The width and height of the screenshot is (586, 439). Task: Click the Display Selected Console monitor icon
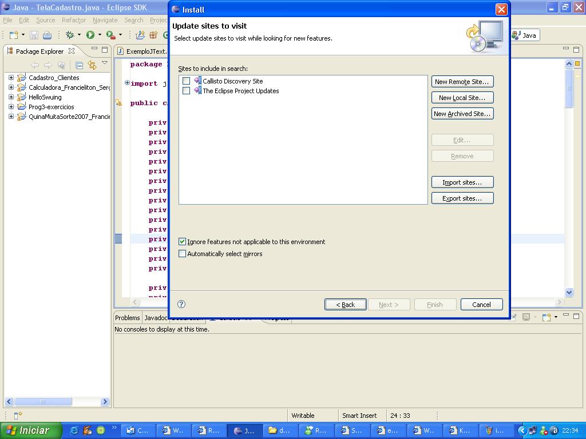(x=526, y=317)
